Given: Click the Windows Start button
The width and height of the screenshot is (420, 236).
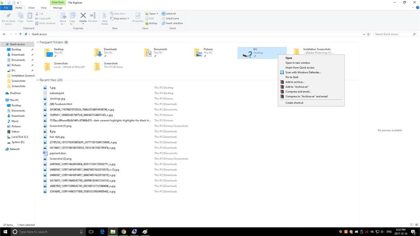Looking at the screenshot, I should 5,232.
